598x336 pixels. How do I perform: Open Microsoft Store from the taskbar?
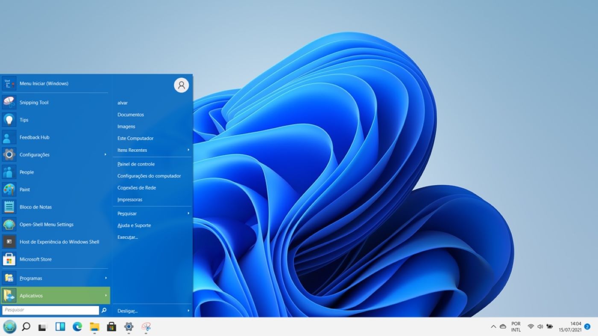click(111, 327)
